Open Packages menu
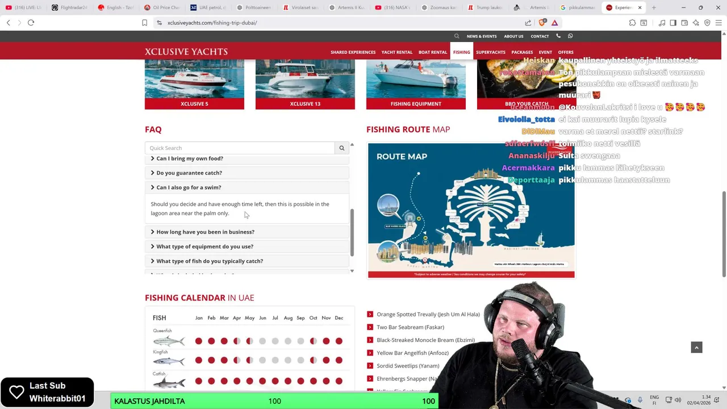This screenshot has height=409, width=727. (x=522, y=52)
